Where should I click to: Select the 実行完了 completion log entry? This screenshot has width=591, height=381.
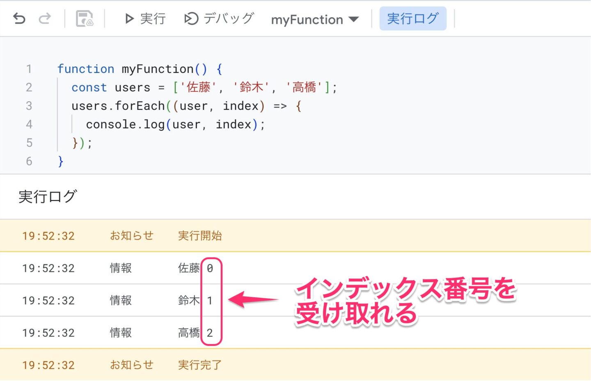pos(200,365)
